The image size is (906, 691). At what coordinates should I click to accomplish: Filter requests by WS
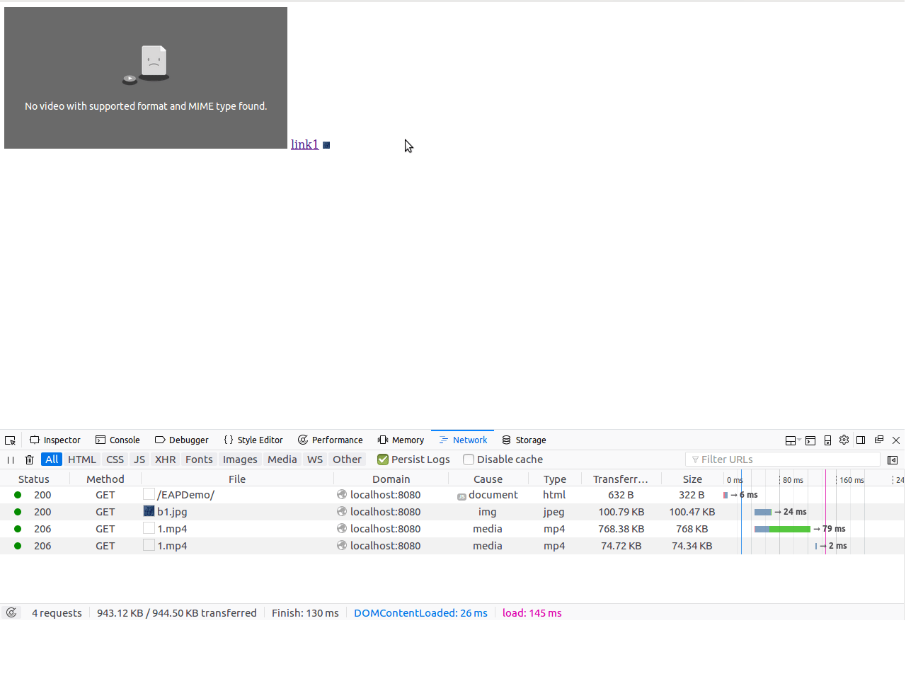click(315, 459)
